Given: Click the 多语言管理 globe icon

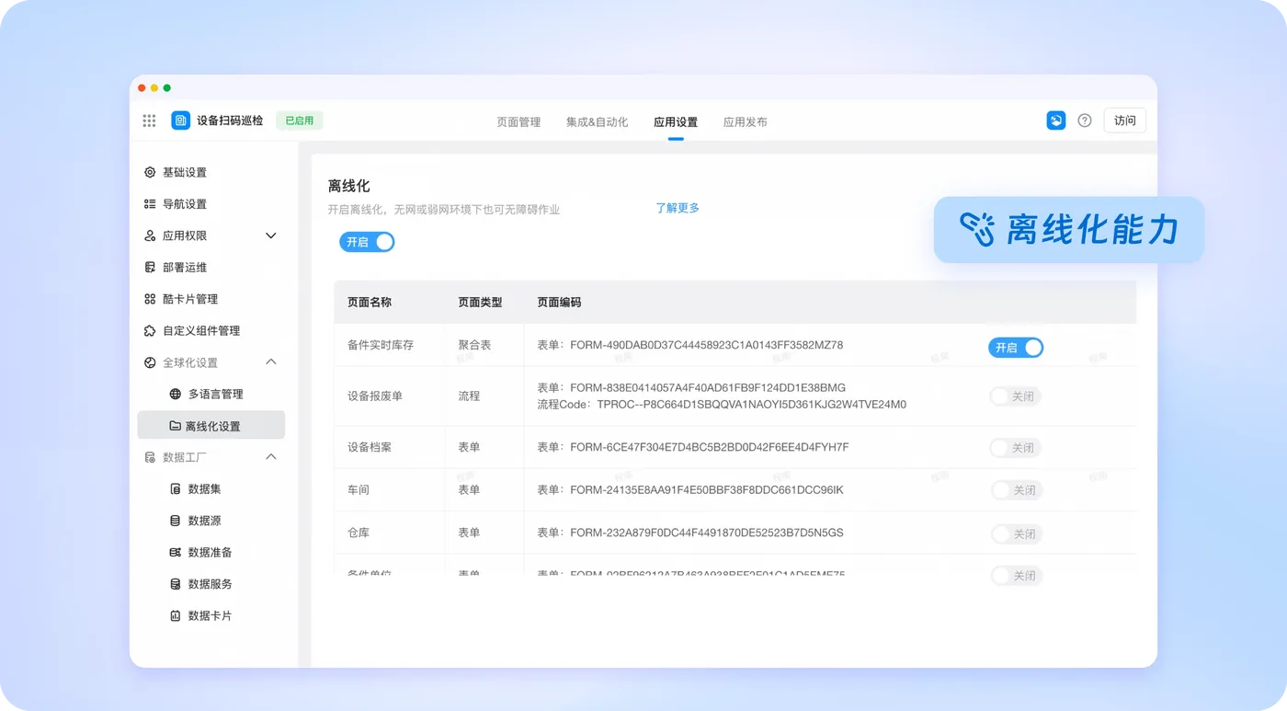Looking at the screenshot, I should pyautogui.click(x=176, y=394).
